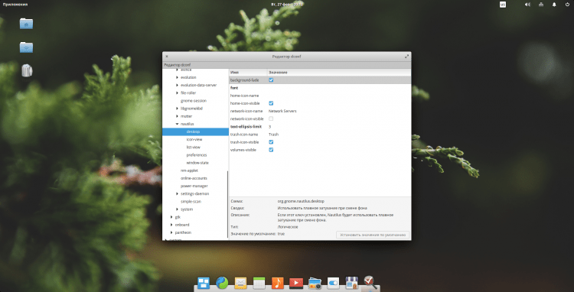Screen dimensions: 574x292
Task: Click the dconf editor dock icon
Action: pos(370,282)
